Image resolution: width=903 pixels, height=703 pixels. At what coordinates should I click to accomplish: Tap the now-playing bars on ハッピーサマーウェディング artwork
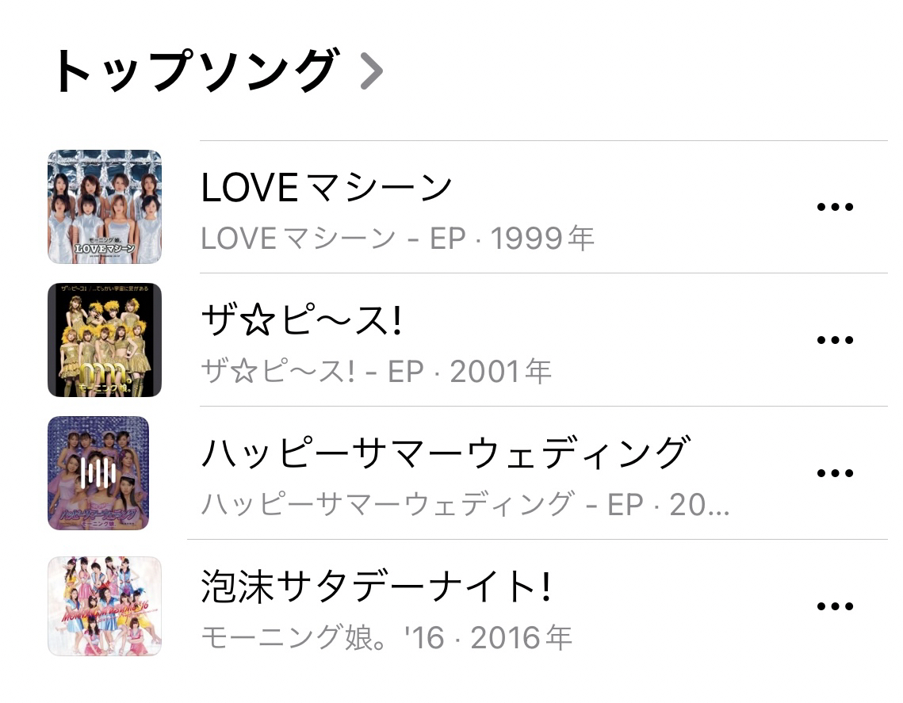tap(100, 474)
